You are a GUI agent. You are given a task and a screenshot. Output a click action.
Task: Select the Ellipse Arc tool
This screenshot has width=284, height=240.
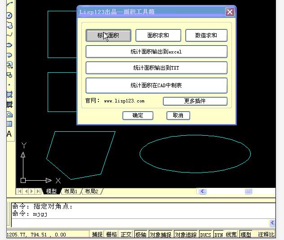point(9,55)
